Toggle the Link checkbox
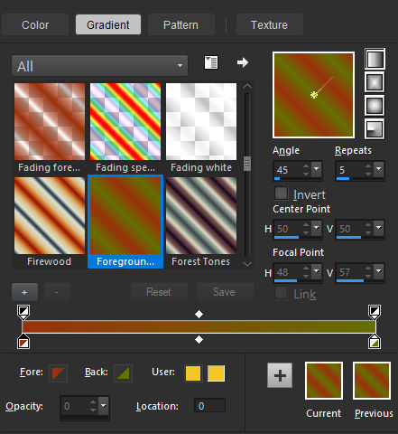398x434 pixels. click(282, 293)
